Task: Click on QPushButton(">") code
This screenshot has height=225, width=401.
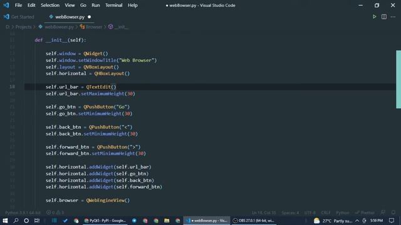Action: coord(118,147)
